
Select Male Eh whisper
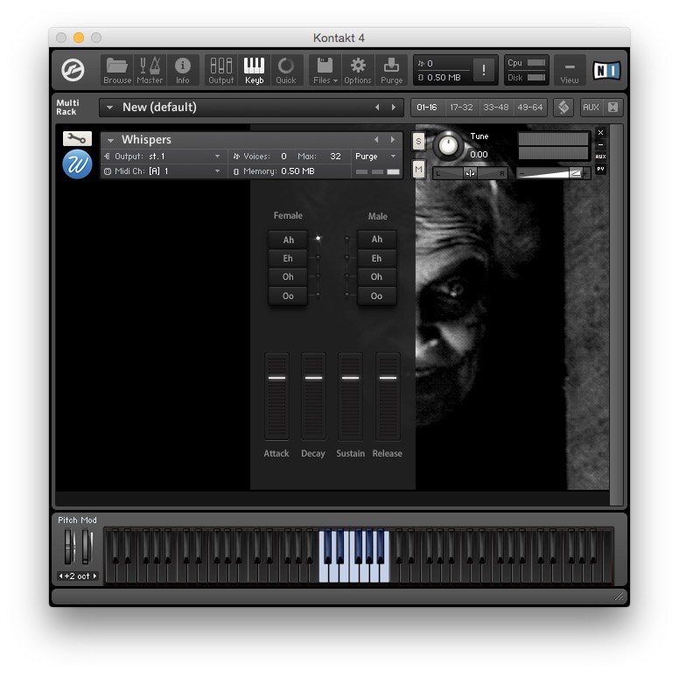pos(377,258)
